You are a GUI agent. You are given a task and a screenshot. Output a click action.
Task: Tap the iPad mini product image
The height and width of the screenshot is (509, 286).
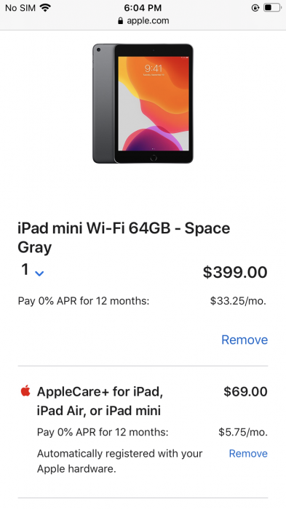[143, 103]
